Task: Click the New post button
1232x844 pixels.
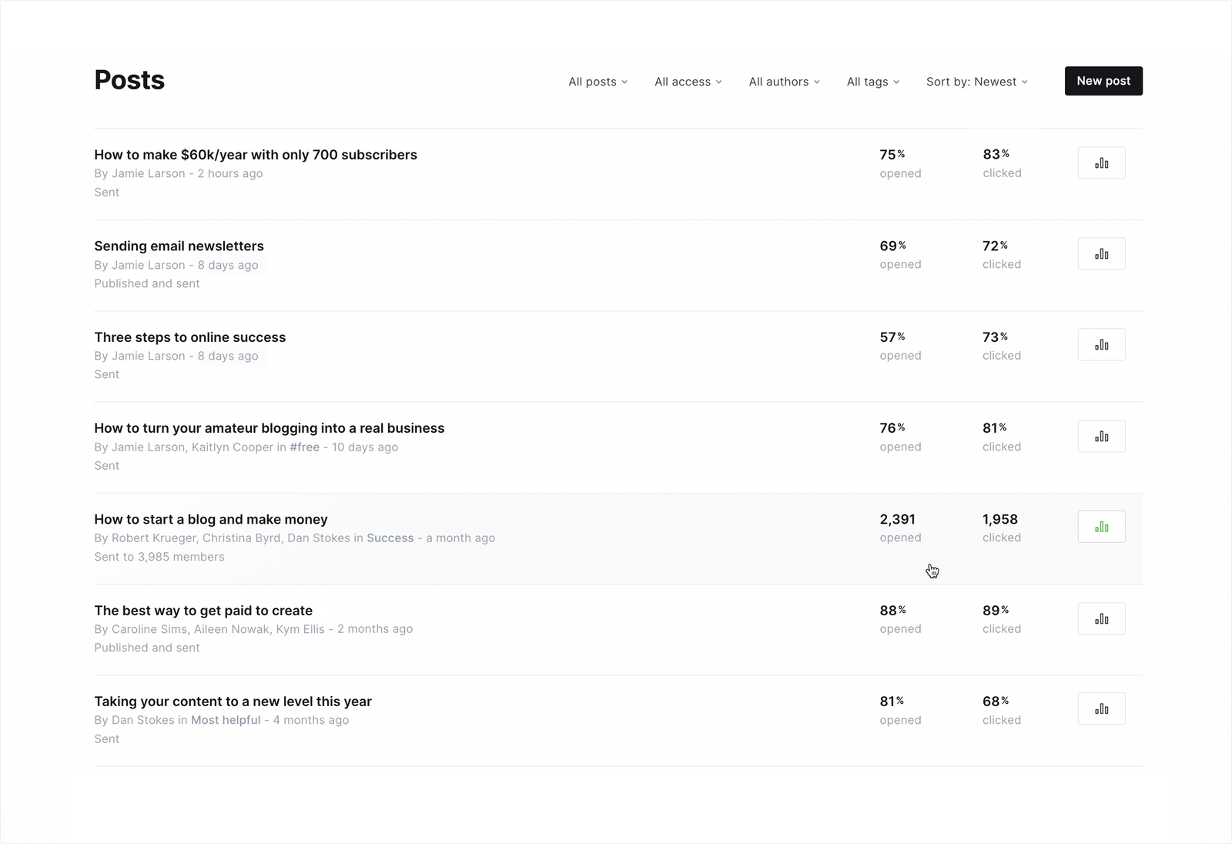Action: coord(1103,81)
